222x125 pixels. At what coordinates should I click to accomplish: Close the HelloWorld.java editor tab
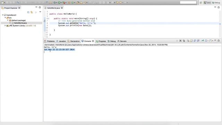point(62,8)
